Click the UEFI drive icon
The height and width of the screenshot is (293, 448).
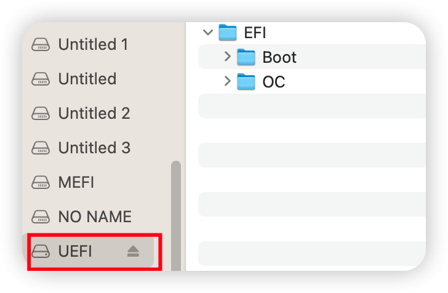click(x=41, y=251)
